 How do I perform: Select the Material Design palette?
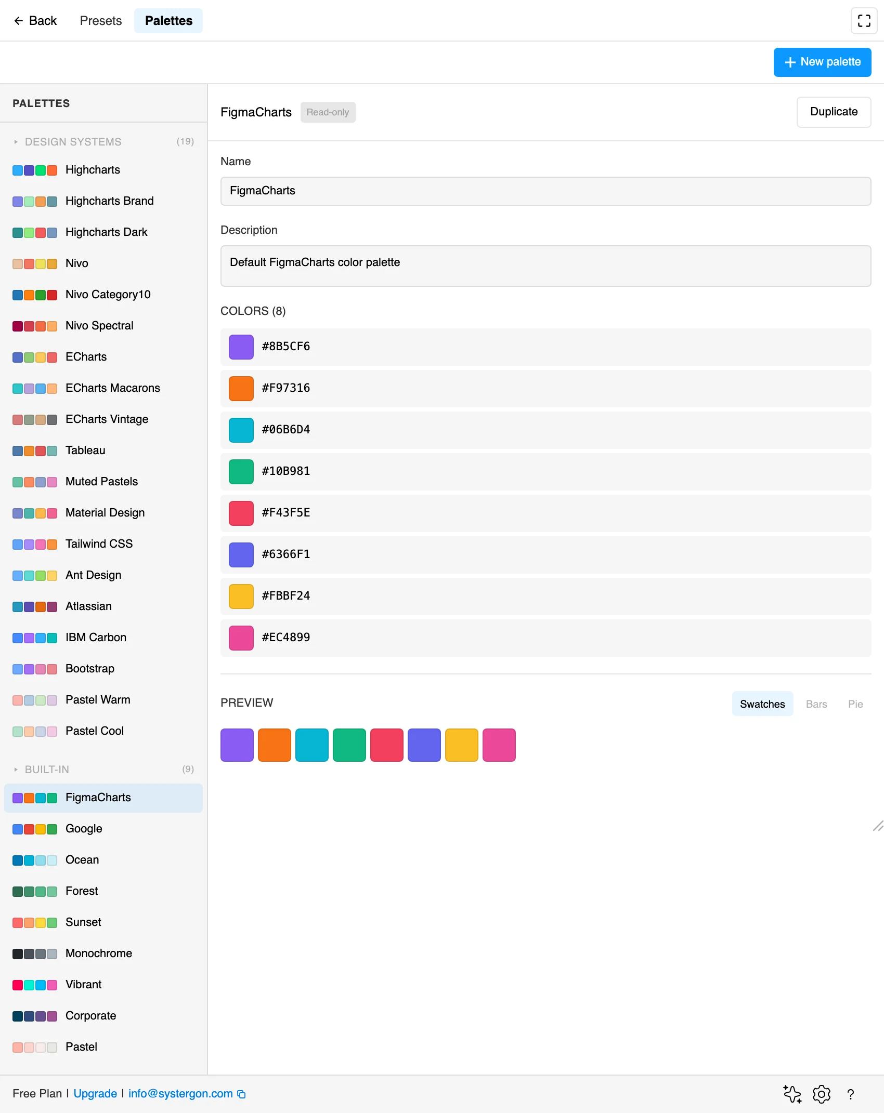[x=103, y=513]
